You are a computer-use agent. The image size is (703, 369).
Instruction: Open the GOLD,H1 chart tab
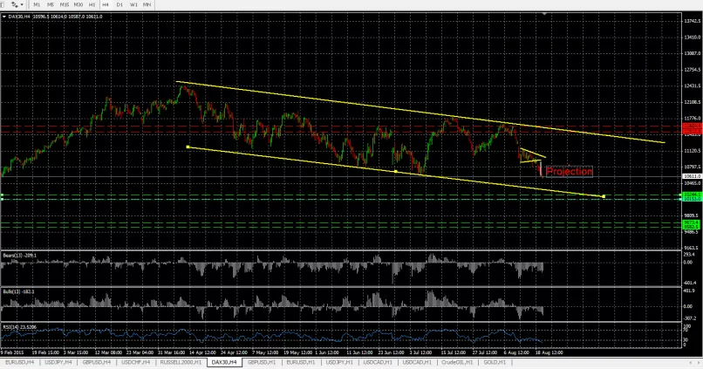(495, 362)
